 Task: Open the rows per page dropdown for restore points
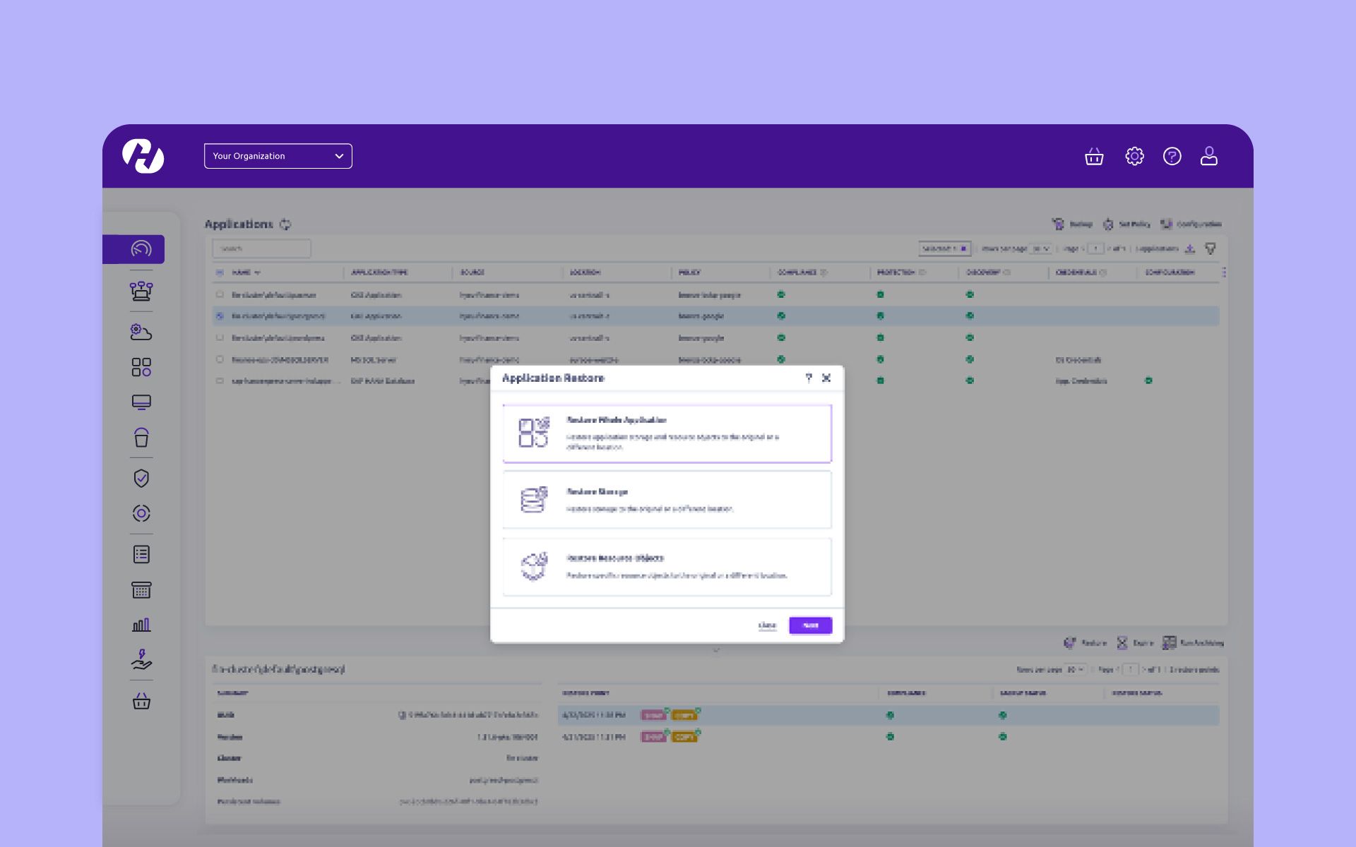pyautogui.click(x=1076, y=669)
